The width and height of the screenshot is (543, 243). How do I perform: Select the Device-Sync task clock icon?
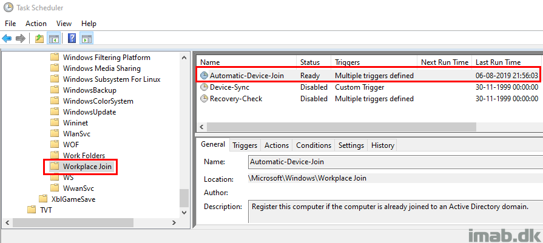(x=204, y=87)
